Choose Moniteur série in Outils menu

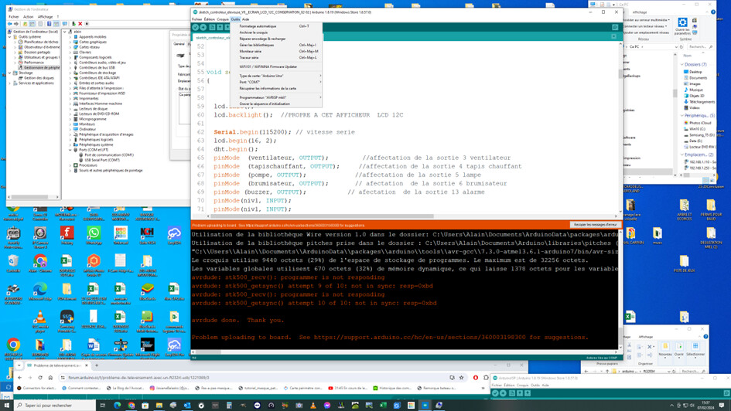[276, 51]
